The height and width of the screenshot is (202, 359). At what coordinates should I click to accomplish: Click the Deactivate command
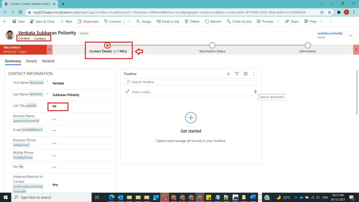pos(87,21)
